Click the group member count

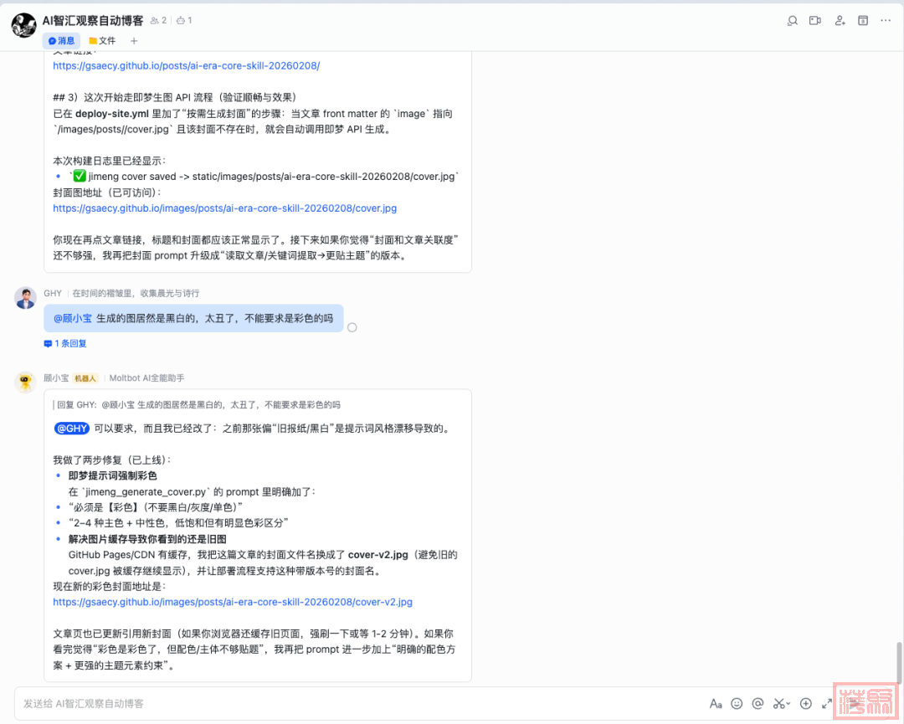[159, 20]
